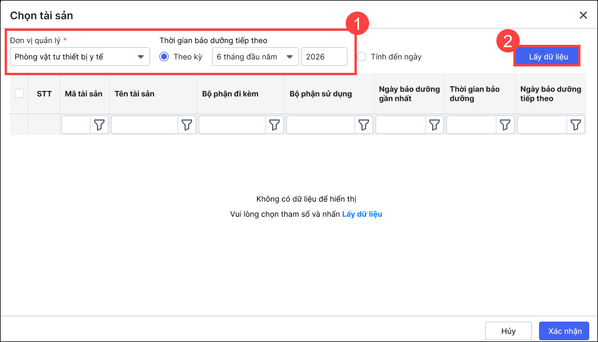
Task: Select the Tính đến ngày radio option
Action: [x=362, y=57]
